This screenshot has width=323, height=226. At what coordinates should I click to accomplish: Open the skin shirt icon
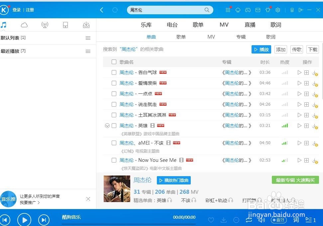[268, 10]
